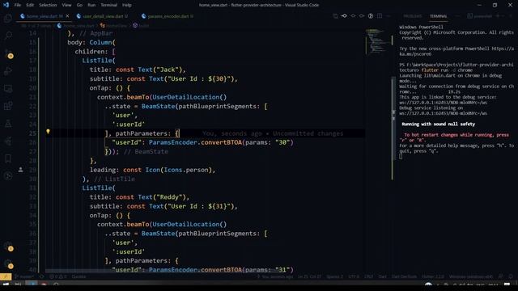Screen dimensions: 518x291
Task: Open Remote Explorer in activity bar
Action: click(8, 88)
